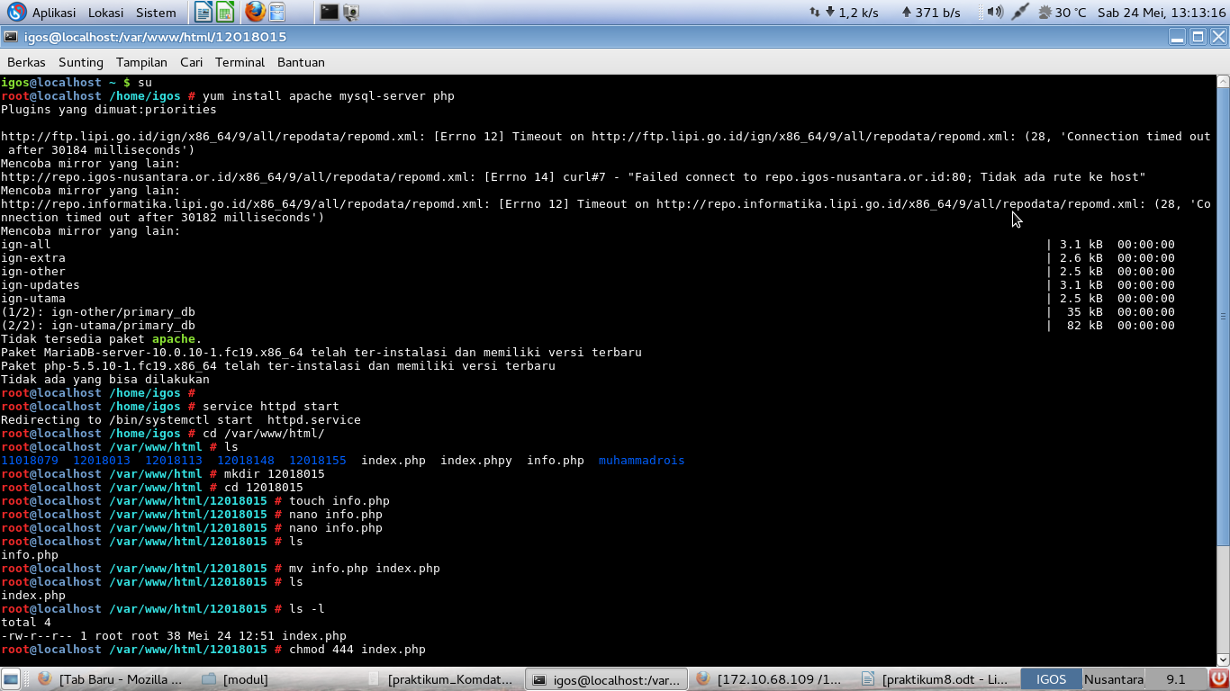1230x691 pixels.
Task: Click the red shutdown icon at bottom-right
Action: 1219,679
